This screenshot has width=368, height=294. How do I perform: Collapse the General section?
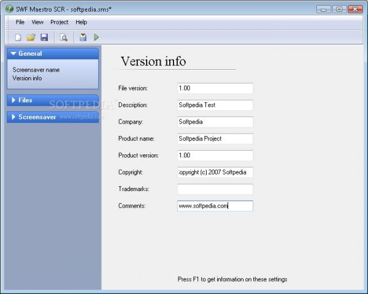click(53, 53)
